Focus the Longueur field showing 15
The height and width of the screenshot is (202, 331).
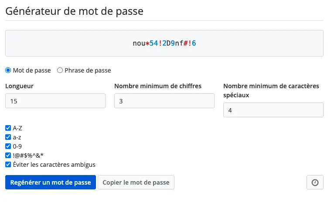tap(55, 101)
